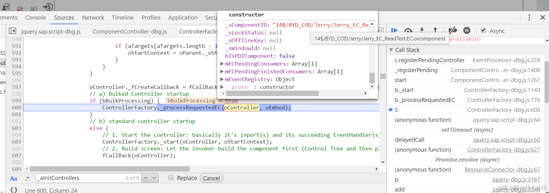Select b._start call frame
This screenshot has width=549, height=193.
pyautogui.click(x=466, y=90)
